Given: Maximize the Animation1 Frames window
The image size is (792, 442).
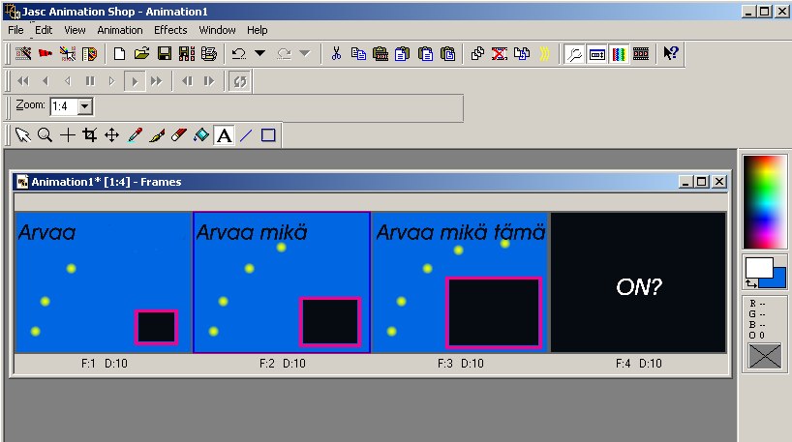Looking at the screenshot, I should [x=702, y=182].
